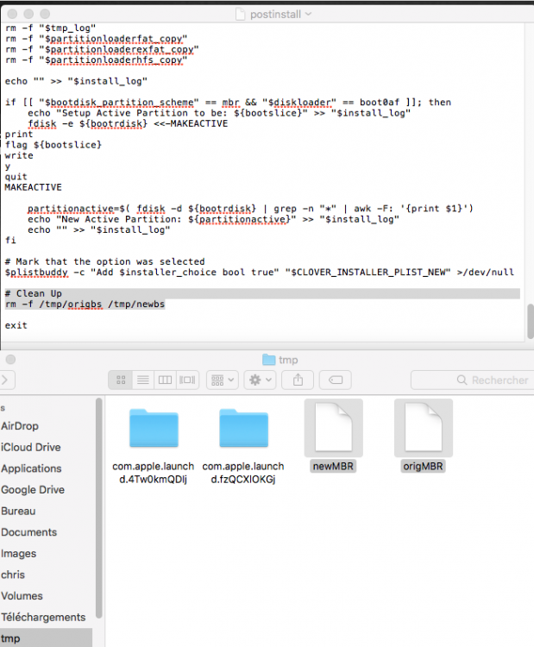This screenshot has height=647, width=534.
Task: Open Documents in the sidebar
Action: (28, 532)
